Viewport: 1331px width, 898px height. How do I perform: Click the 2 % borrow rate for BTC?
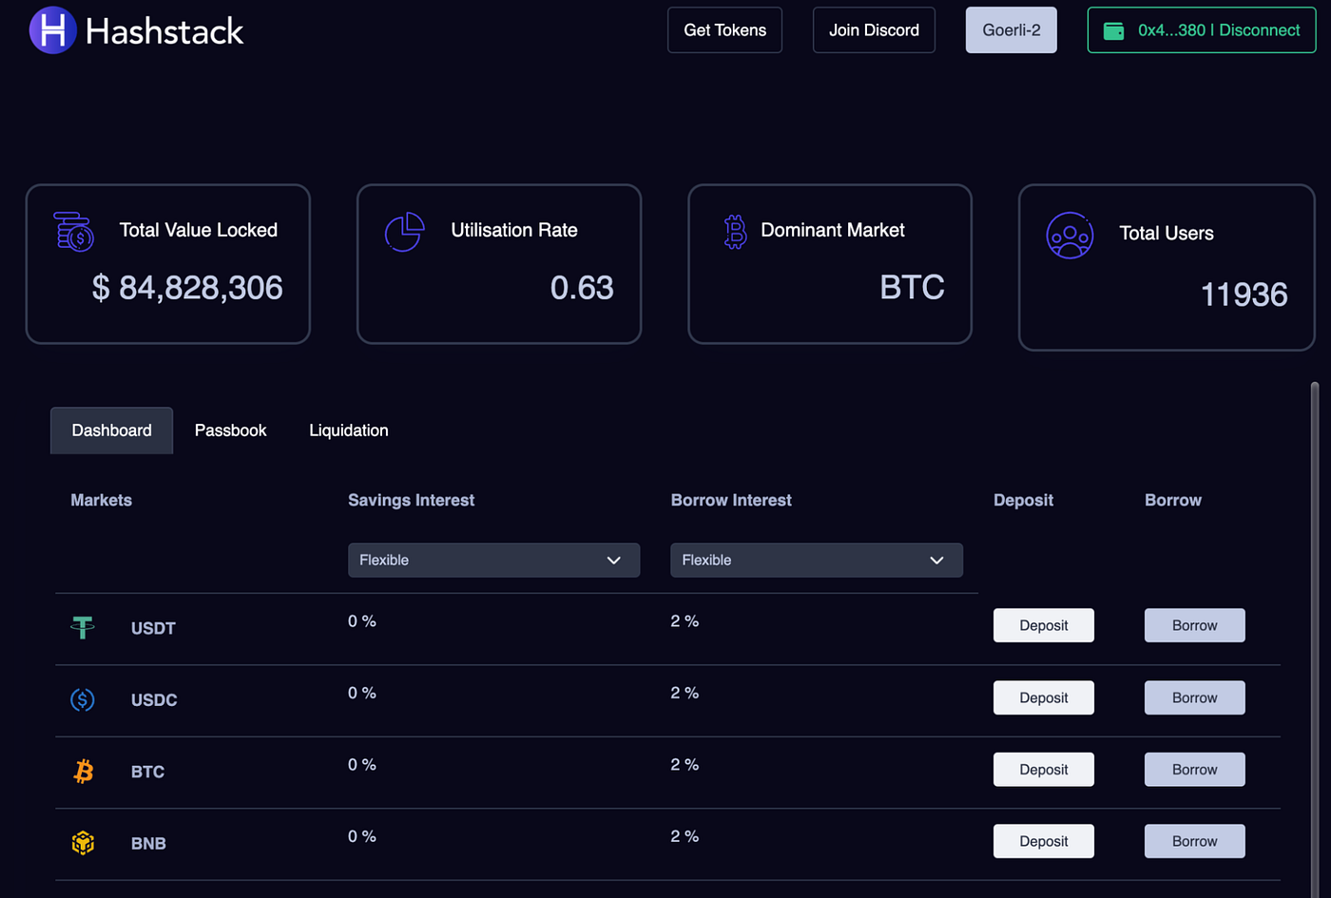click(x=685, y=764)
